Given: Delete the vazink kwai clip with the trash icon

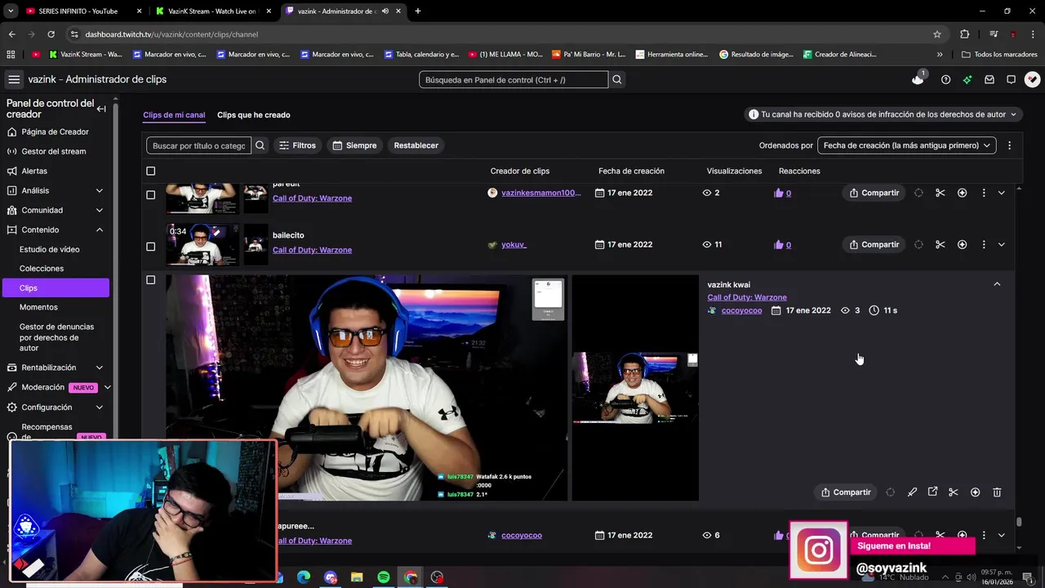Looking at the screenshot, I should pos(997,492).
